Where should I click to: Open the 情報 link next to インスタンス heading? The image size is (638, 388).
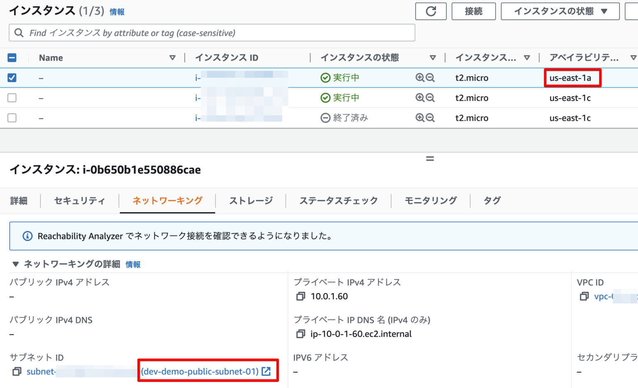[117, 12]
